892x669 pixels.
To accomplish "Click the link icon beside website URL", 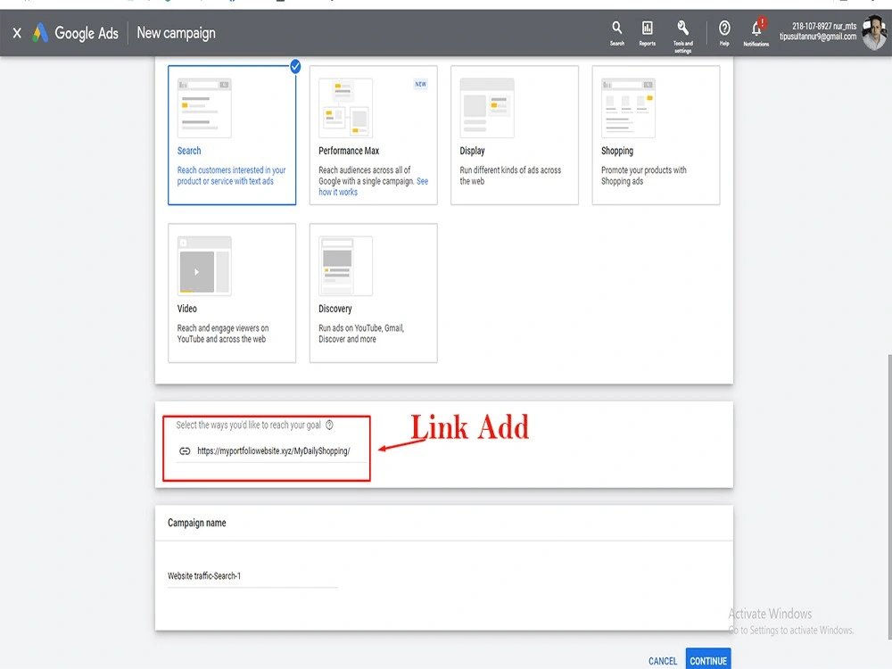I will coord(185,451).
